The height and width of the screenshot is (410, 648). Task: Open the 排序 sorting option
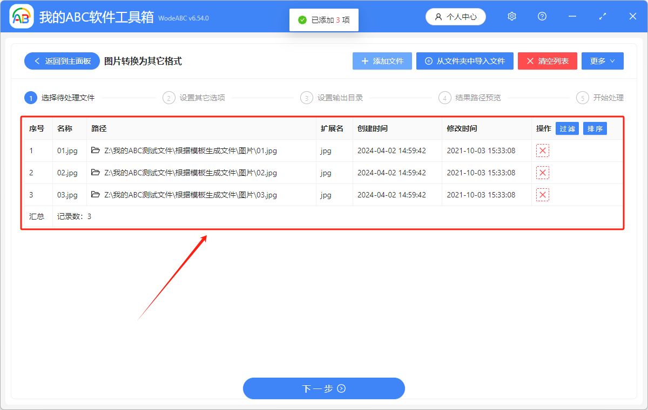click(x=595, y=128)
